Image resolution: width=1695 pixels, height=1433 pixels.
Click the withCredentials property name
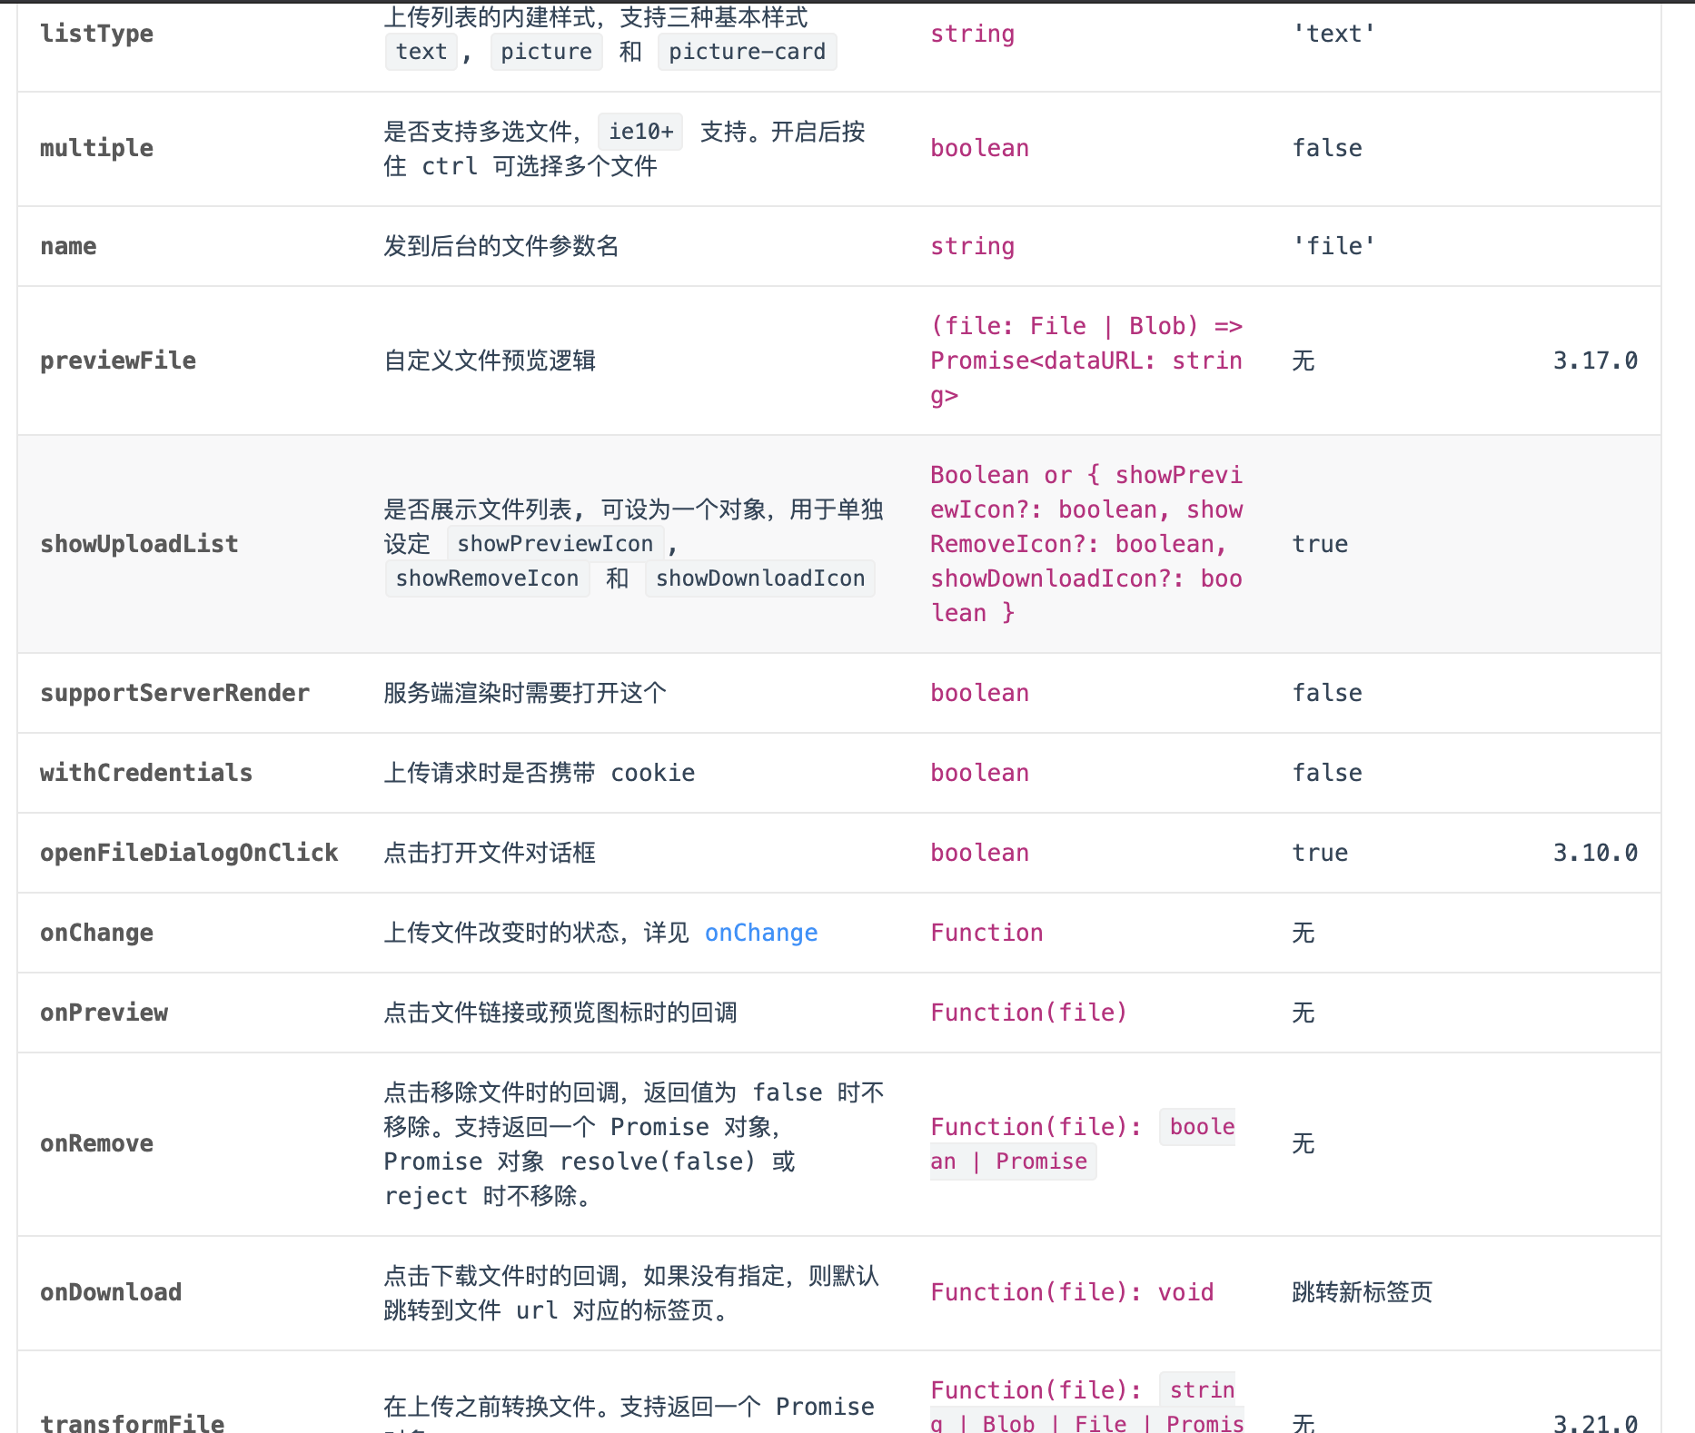coord(145,773)
